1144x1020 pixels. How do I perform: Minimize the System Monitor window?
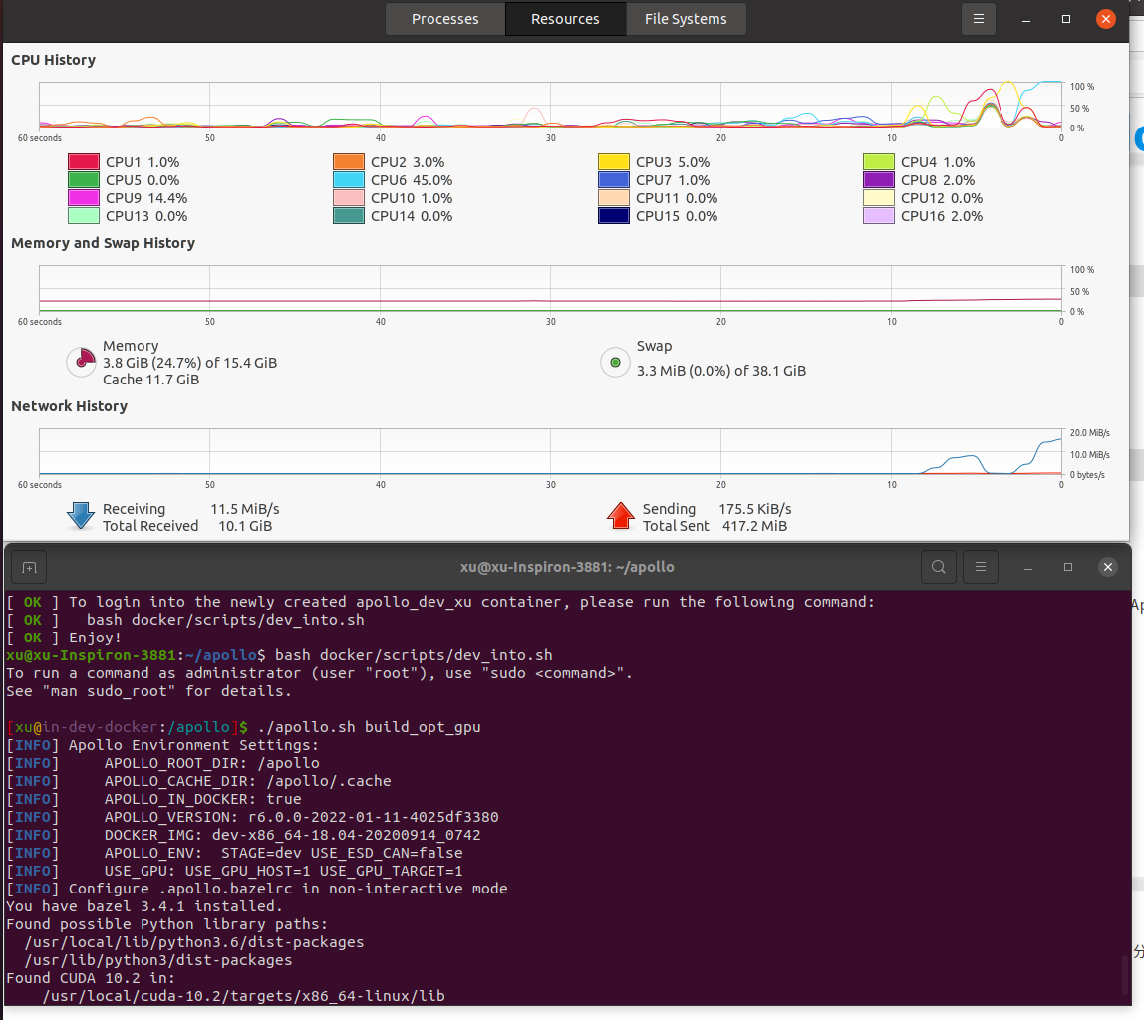(1025, 19)
